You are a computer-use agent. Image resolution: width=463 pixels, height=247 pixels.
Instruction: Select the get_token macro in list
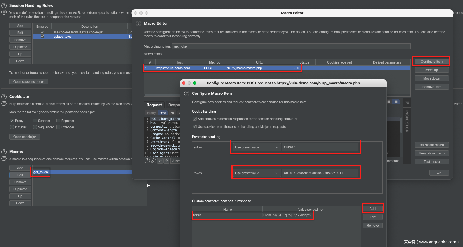(x=41, y=172)
